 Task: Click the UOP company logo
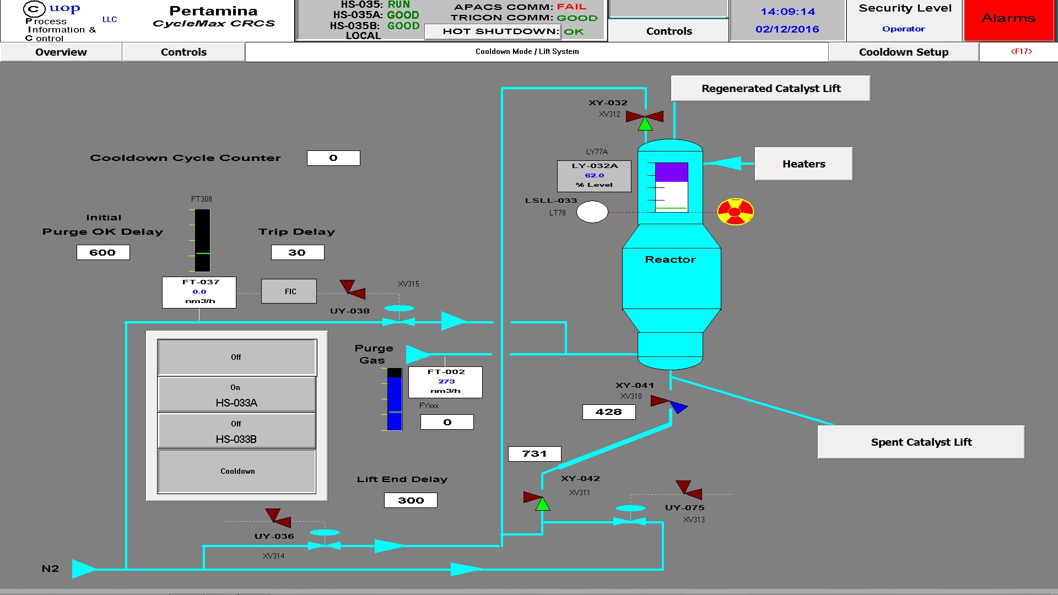click(51, 9)
